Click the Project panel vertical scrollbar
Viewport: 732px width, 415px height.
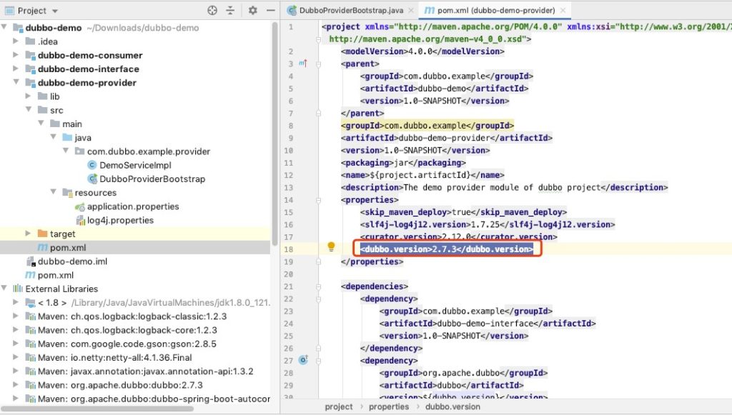pyautogui.click(x=275, y=133)
